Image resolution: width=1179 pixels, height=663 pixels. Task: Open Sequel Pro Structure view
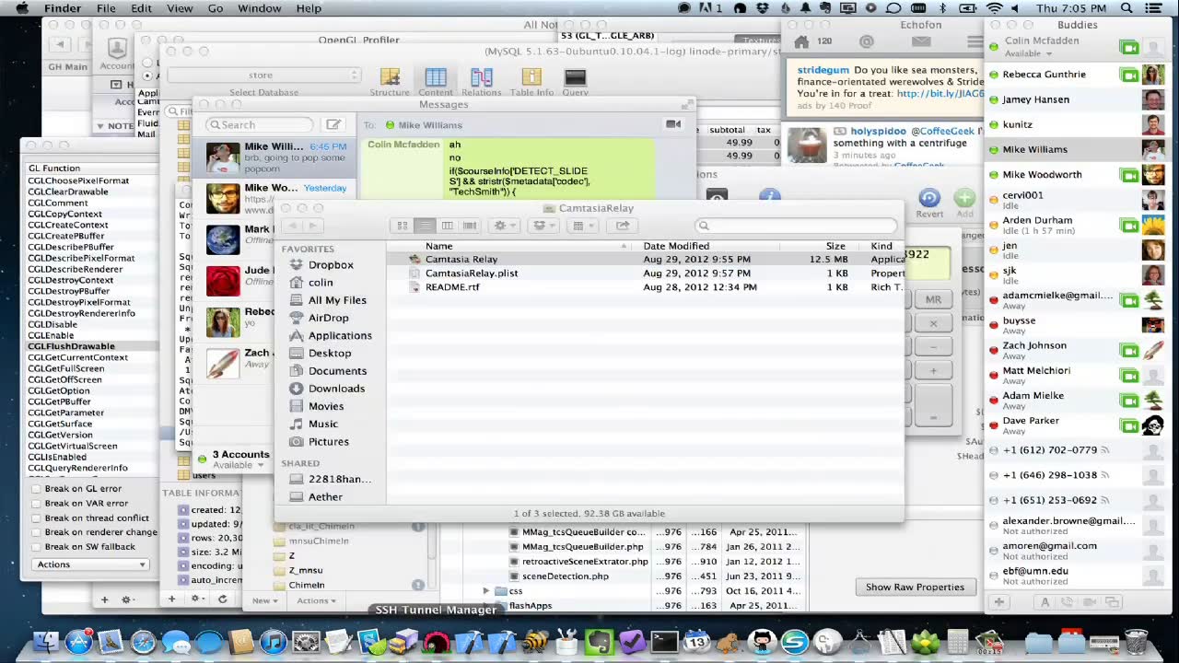tap(390, 81)
